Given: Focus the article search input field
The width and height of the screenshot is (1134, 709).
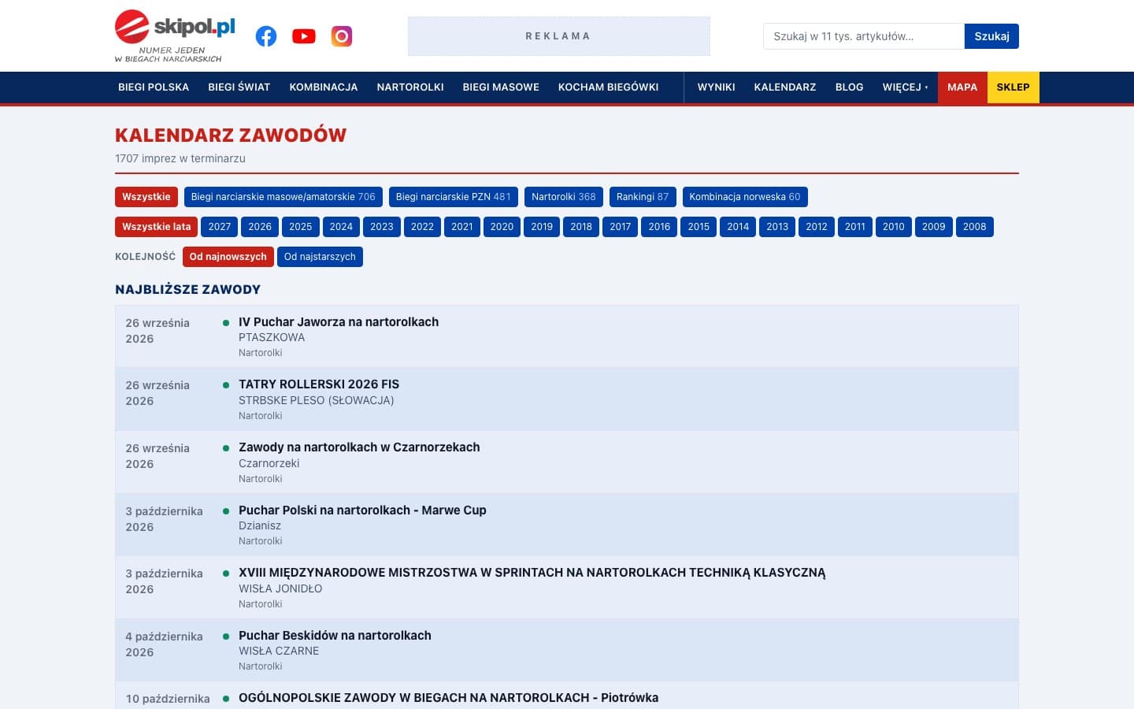Looking at the screenshot, I should point(864,36).
